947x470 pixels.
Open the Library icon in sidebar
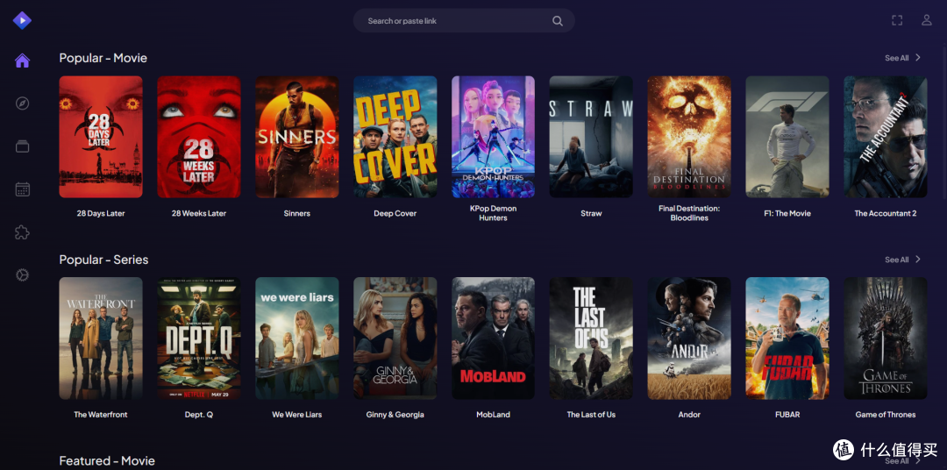point(22,146)
